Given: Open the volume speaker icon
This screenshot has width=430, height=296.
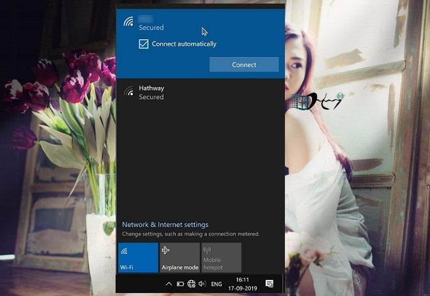Looking at the screenshot, I should 202,284.
